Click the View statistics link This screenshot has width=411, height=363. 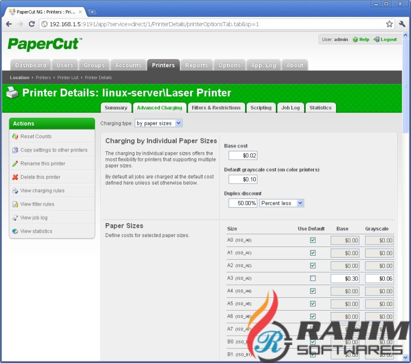point(36,231)
